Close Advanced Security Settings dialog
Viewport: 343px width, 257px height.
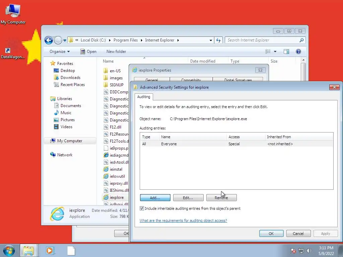[334, 87]
